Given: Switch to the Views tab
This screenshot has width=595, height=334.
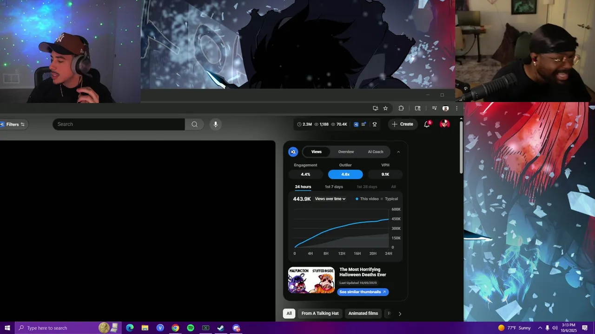Looking at the screenshot, I should point(317,152).
